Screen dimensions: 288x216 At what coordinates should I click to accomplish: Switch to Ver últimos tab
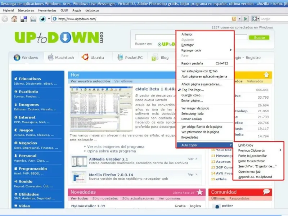pyautogui.click(x=123, y=81)
